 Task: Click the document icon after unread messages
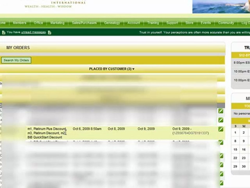tap(49, 32)
